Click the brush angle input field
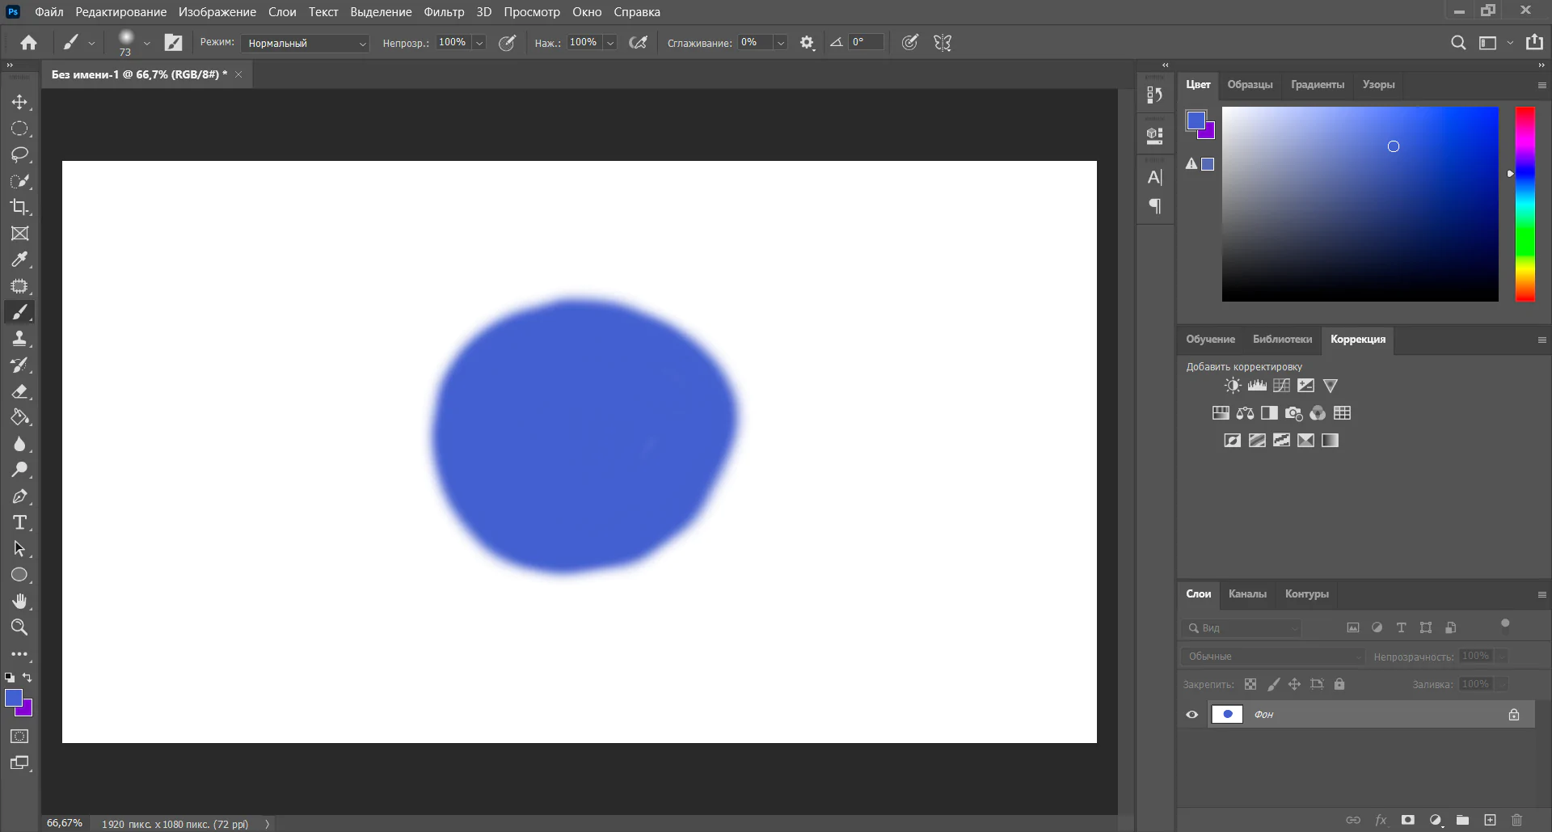Viewport: 1552px width, 832px height. click(x=866, y=42)
